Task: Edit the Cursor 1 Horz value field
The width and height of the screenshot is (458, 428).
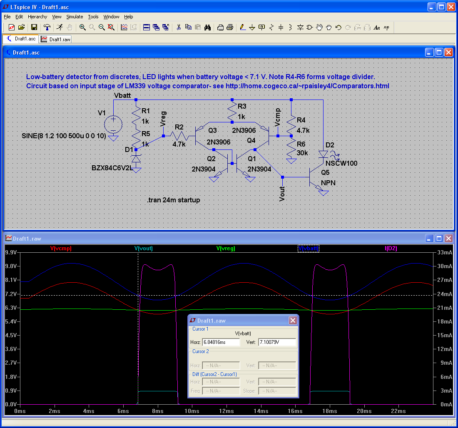Action: [221, 342]
